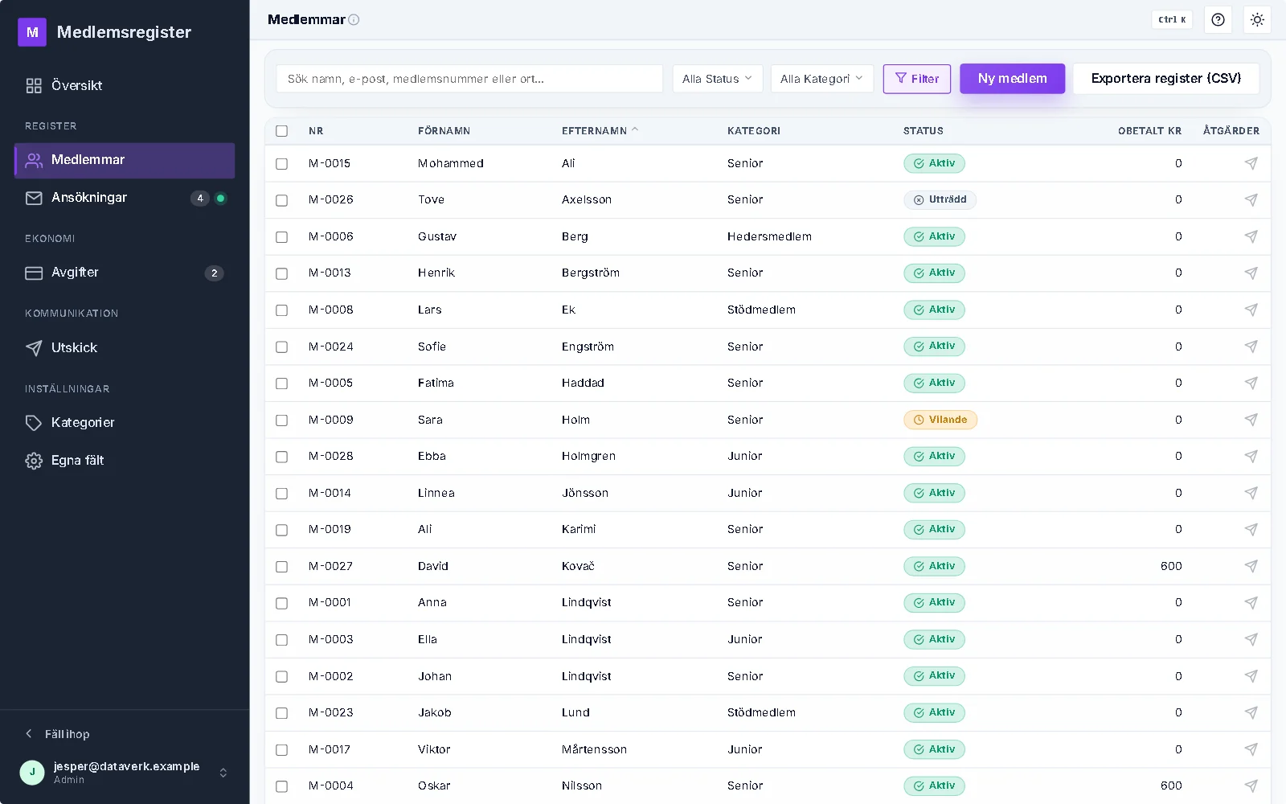Click the send icon in Viktor Mårtensson's row

(1251, 749)
